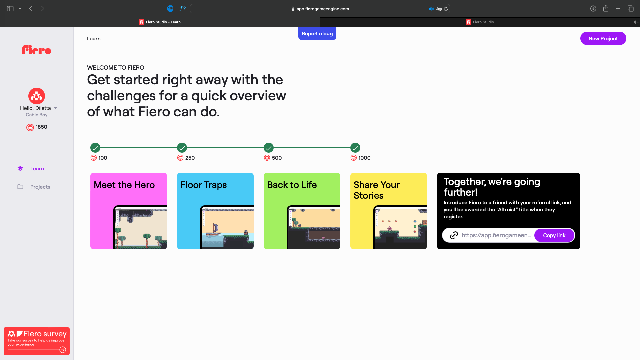640x360 pixels.
Task: Click the Together, we're going further! heading
Action: [x=492, y=187]
